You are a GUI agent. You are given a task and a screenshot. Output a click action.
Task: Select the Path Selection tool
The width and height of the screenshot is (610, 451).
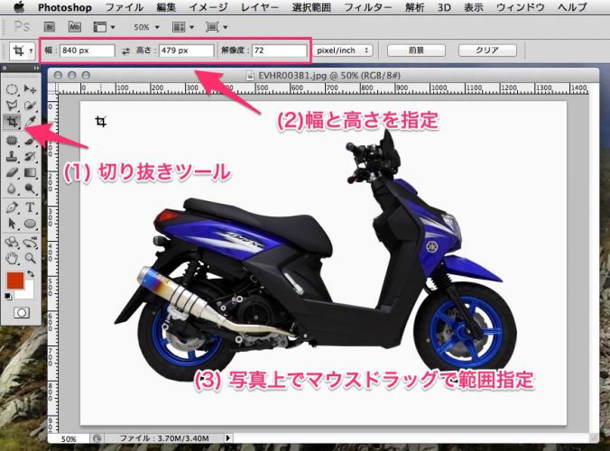point(12,224)
